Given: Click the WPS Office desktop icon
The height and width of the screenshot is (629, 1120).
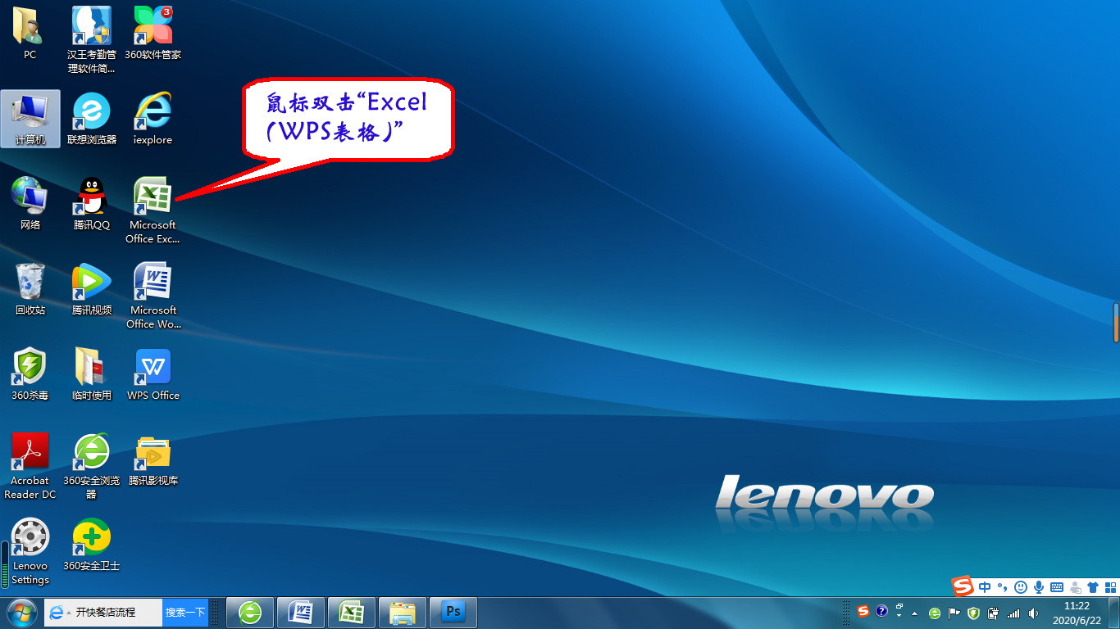Looking at the screenshot, I should 153,367.
